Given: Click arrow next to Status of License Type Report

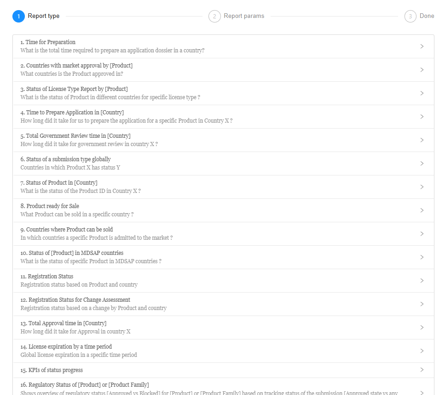Looking at the screenshot, I should tap(422, 93).
